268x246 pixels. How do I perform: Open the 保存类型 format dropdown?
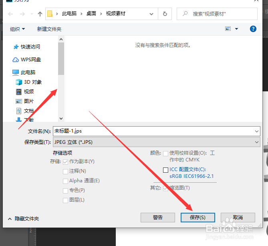(x=156, y=142)
